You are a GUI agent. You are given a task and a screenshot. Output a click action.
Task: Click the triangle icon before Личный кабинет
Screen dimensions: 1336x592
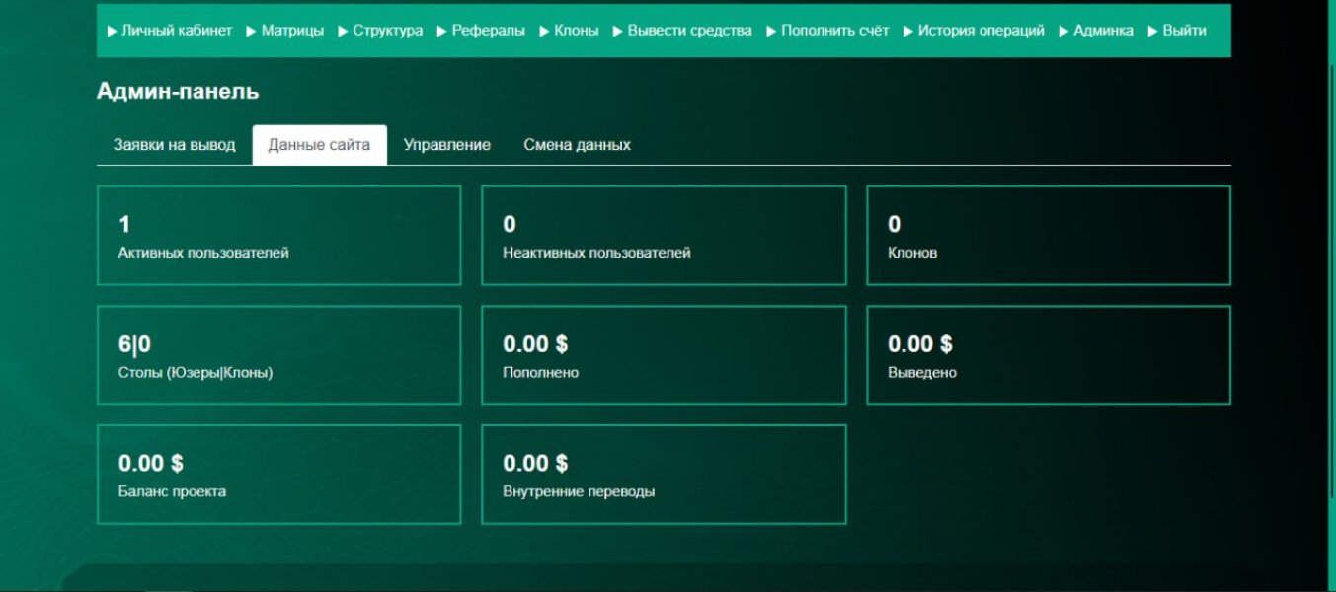(x=110, y=30)
